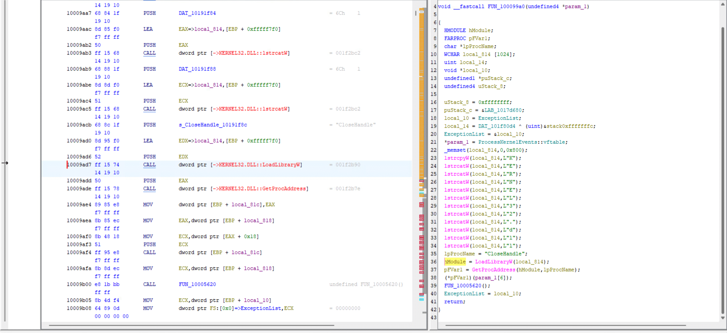Click FUN_10005620() call in decompiler
The height and width of the screenshot is (333, 727).
(x=467, y=286)
